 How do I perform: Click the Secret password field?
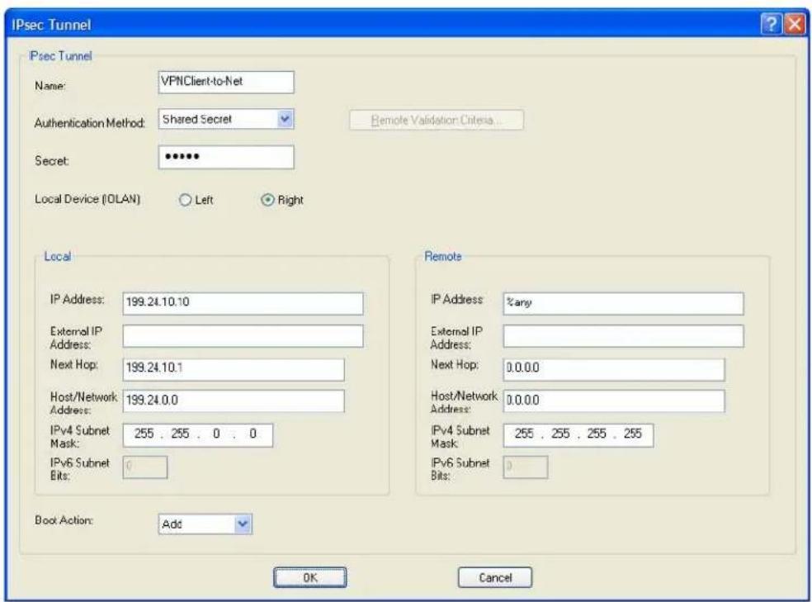coord(226,157)
